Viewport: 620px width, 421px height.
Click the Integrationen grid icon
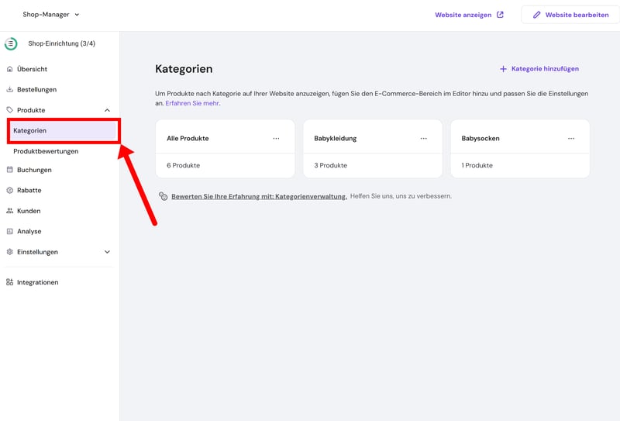(9, 282)
